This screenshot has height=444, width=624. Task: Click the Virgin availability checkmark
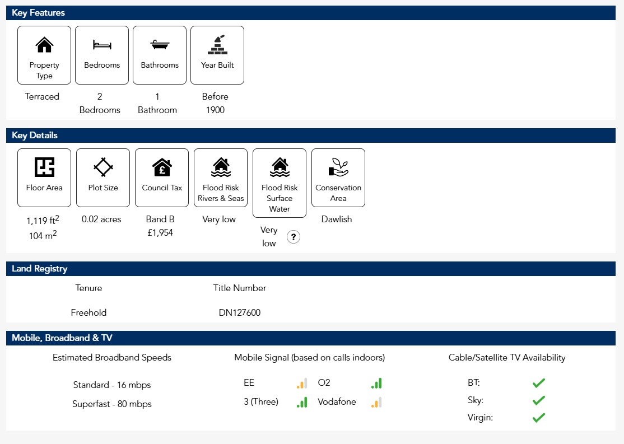[539, 418]
